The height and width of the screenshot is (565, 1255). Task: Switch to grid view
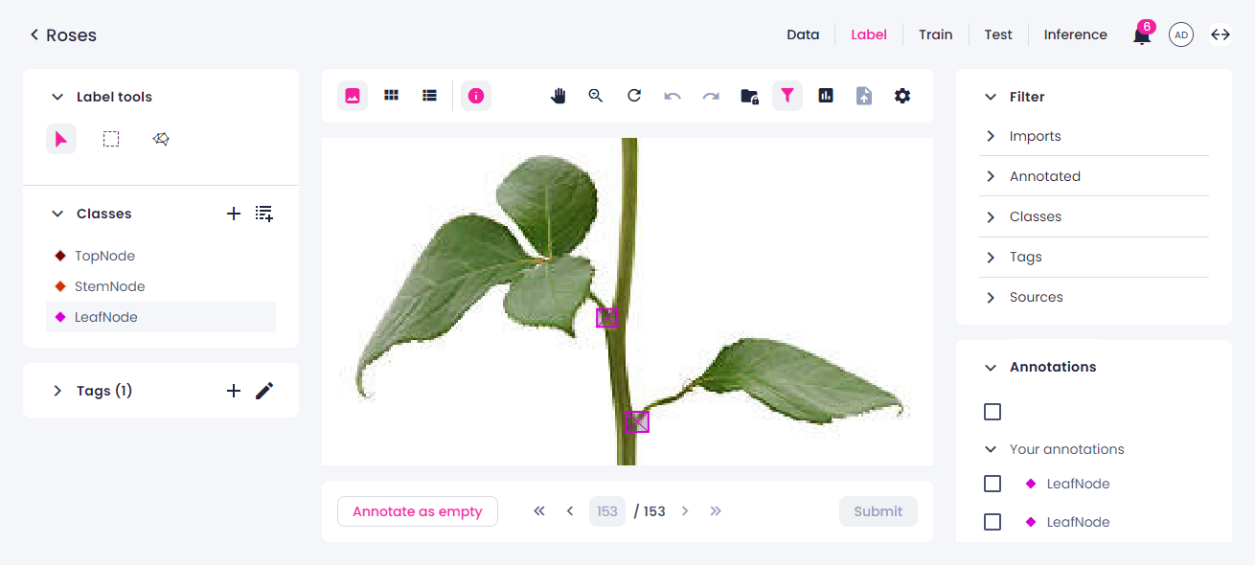(391, 96)
